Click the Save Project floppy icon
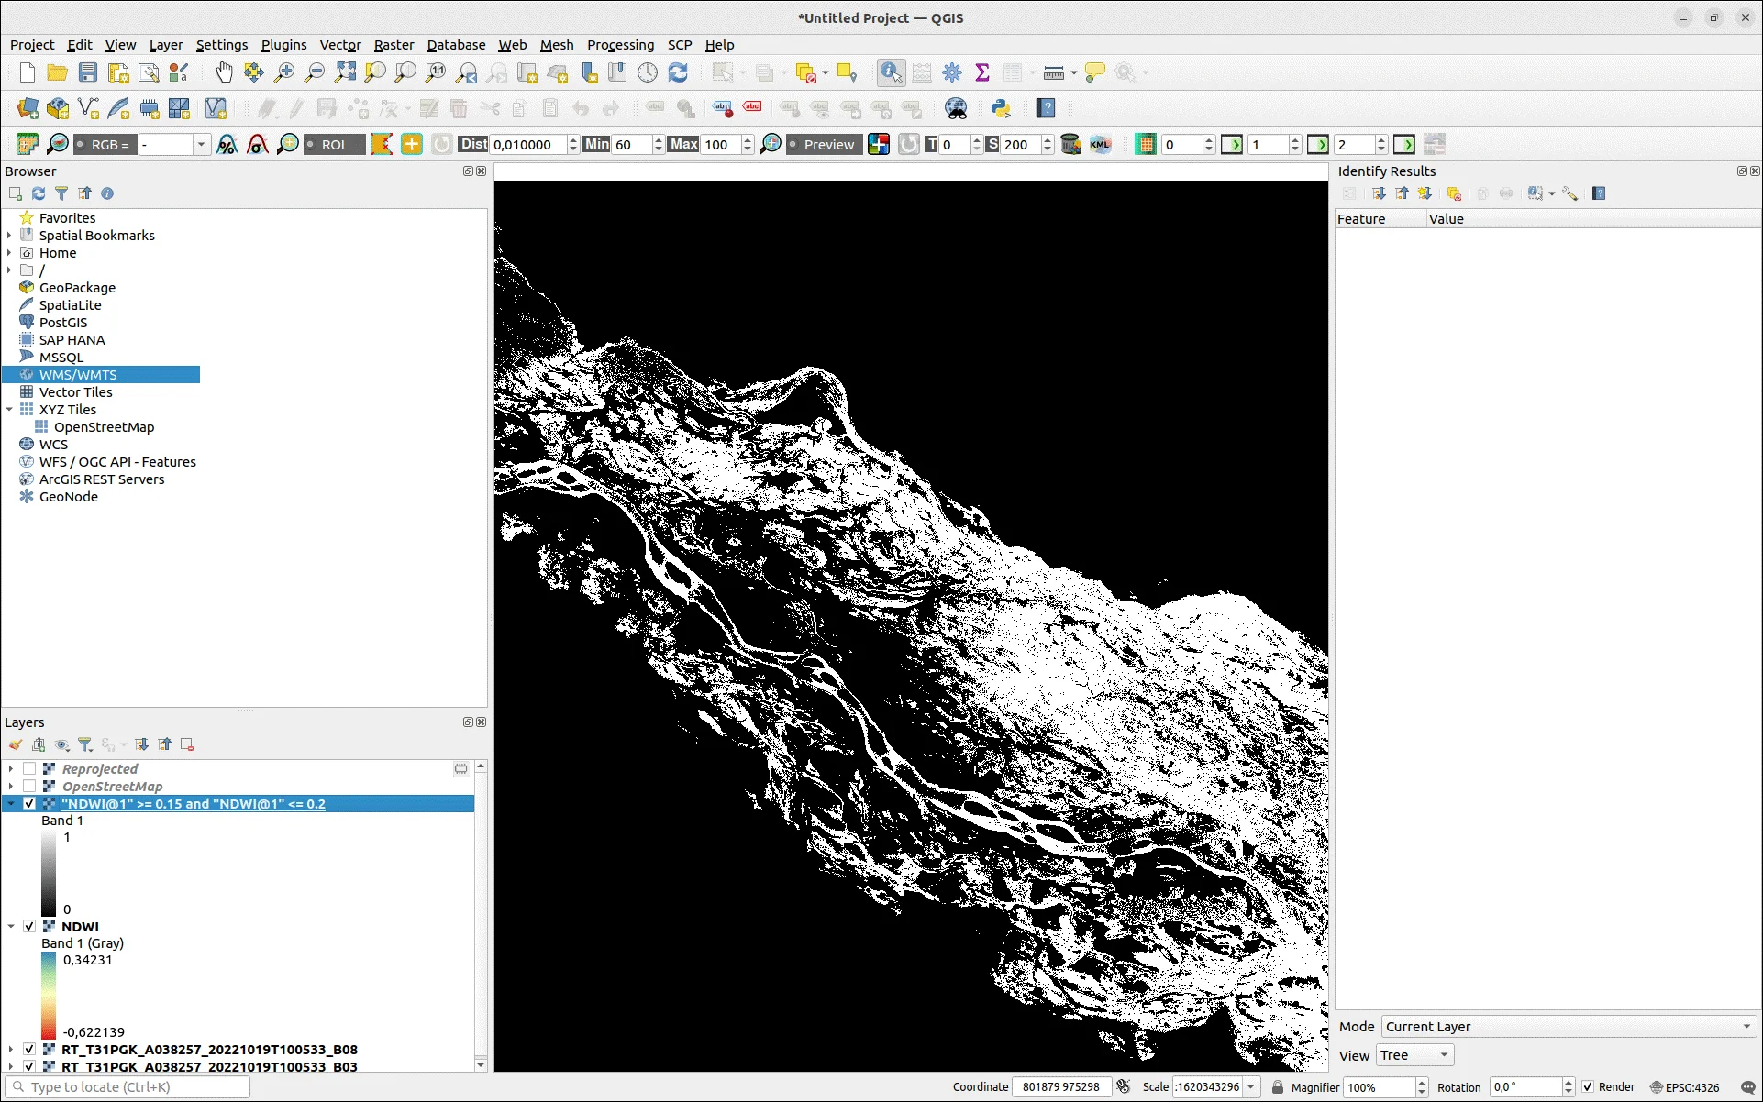Image resolution: width=1763 pixels, height=1102 pixels. tap(88, 72)
